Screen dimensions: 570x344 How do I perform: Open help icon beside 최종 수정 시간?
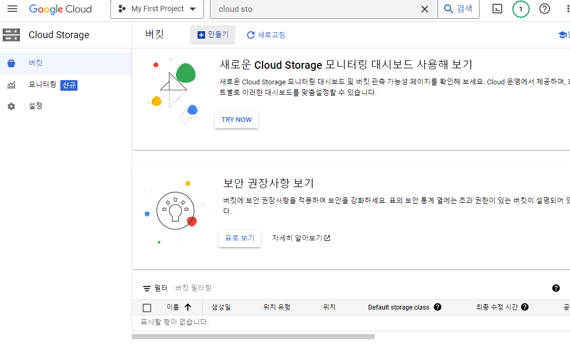[x=525, y=307]
